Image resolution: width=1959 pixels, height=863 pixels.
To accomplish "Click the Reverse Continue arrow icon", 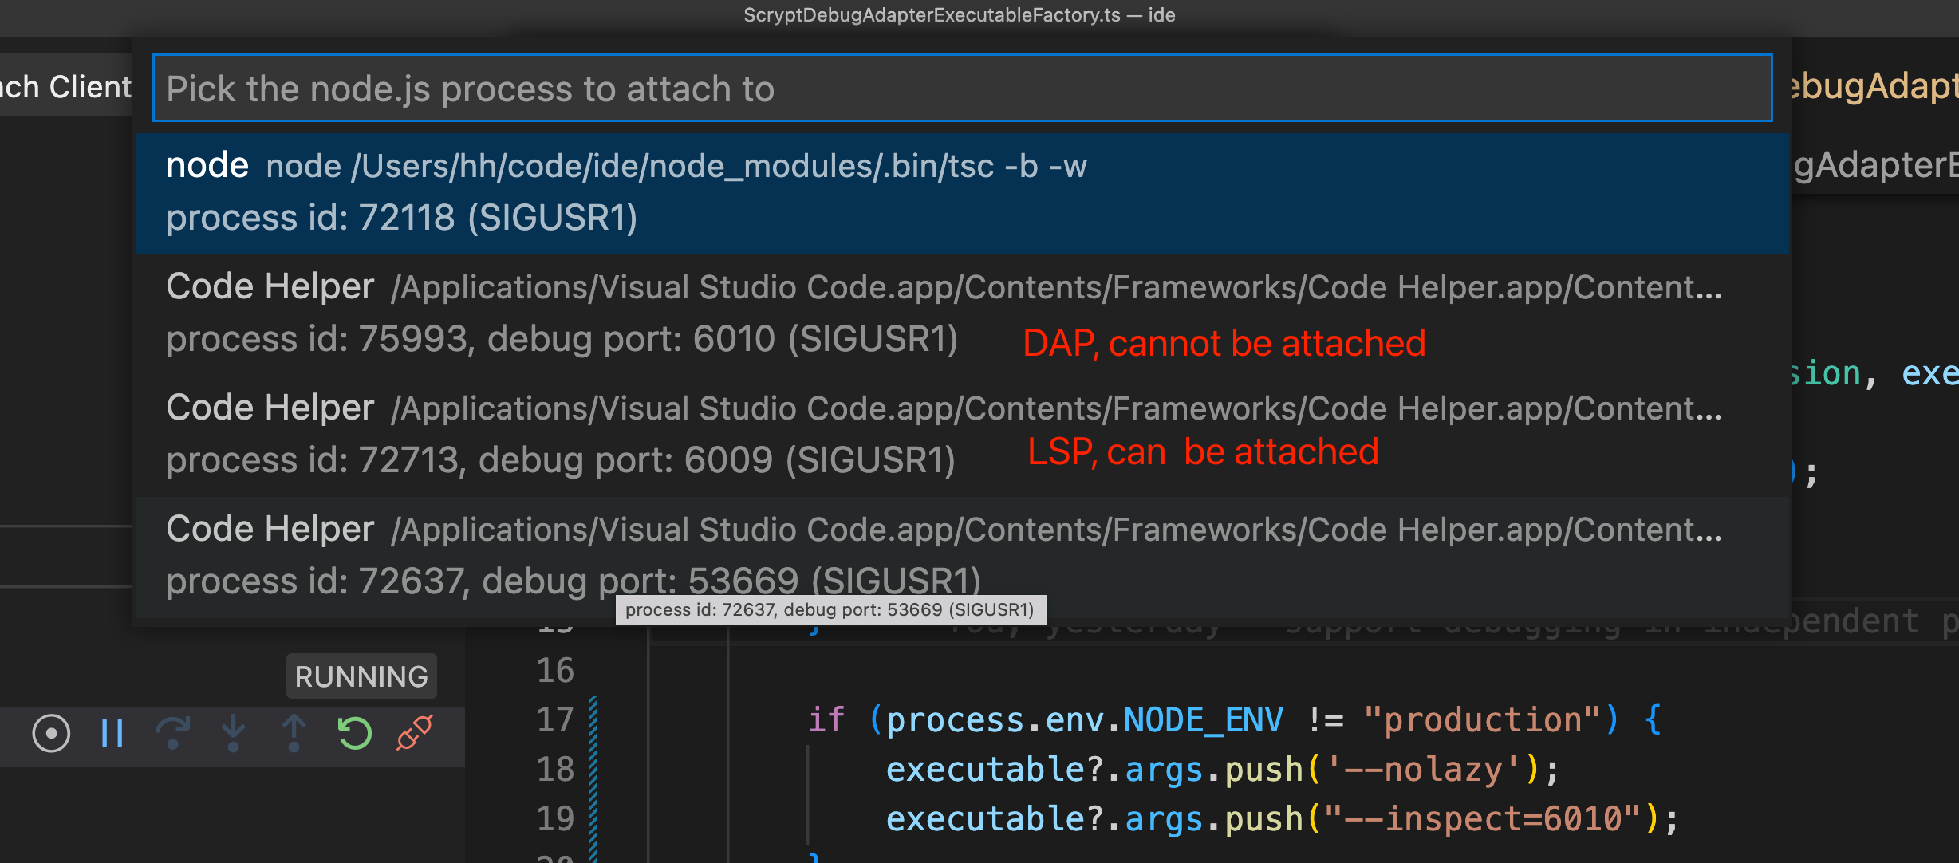I will pyautogui.click(x=173, y=734).
